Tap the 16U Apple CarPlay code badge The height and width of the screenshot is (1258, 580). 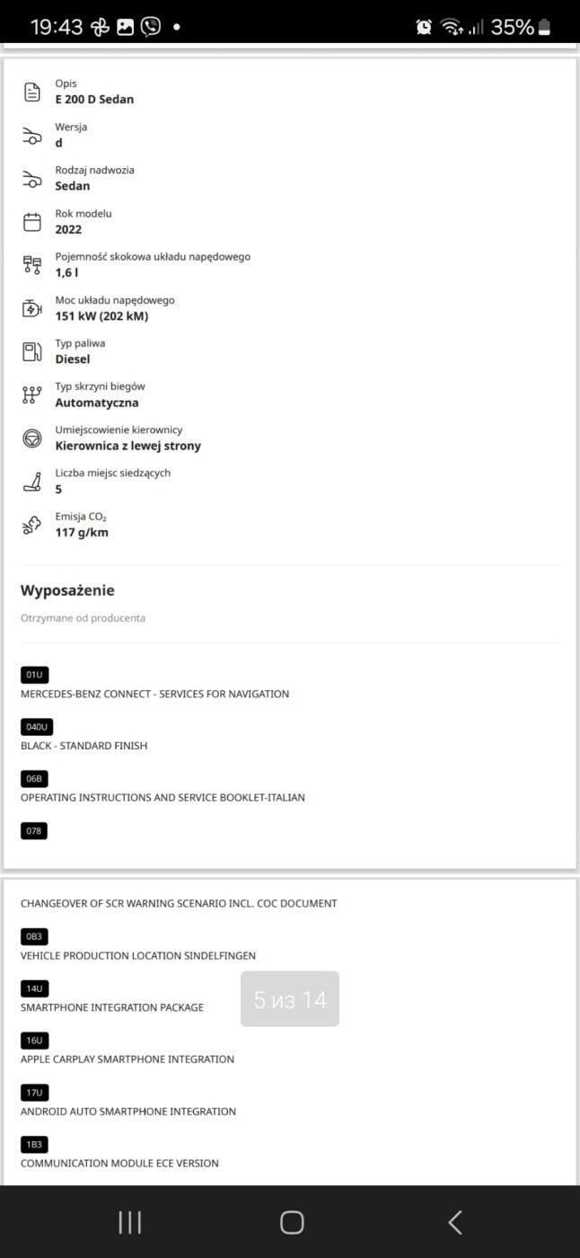click(34, 1041)
